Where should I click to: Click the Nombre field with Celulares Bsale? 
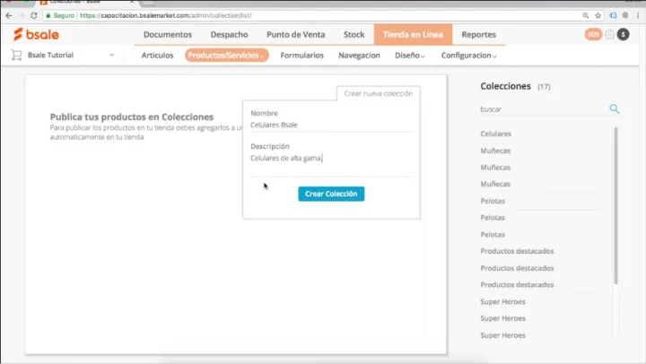(330, 125)
